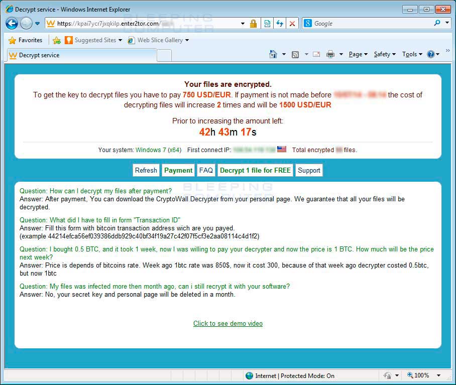This screenshot has width=456, height=385.
Task: Click the Favorites star button
Action: coord(26,40)
